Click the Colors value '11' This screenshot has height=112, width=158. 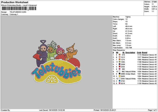153,4
